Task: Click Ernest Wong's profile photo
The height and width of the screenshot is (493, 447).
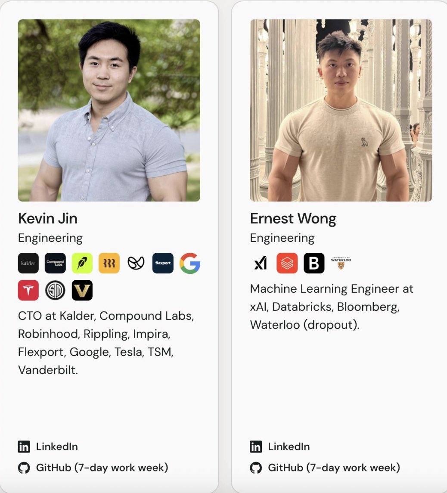Action: (341, 110)
